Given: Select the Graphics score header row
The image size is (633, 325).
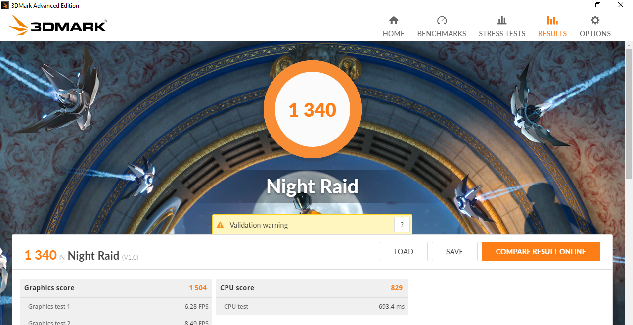Looking at the screenshot, I should point(116,288).
